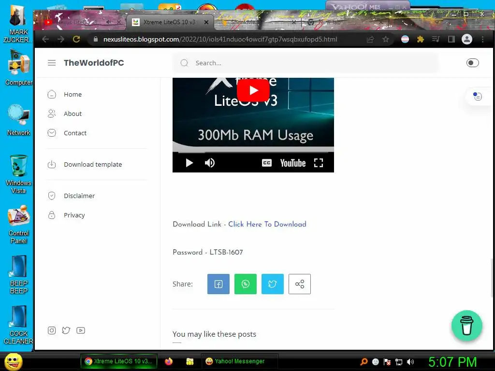Bookmark this page with the star icon
This screenshot has height=371, width=495.
[x=385, y=39]
